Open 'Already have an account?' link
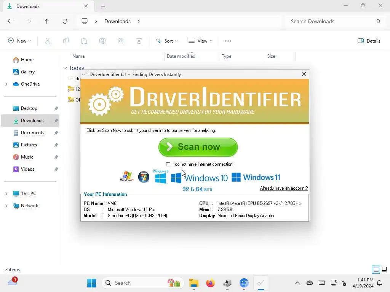Image resolution: width=390 pixels, height=292 pixels. point(284,188)
